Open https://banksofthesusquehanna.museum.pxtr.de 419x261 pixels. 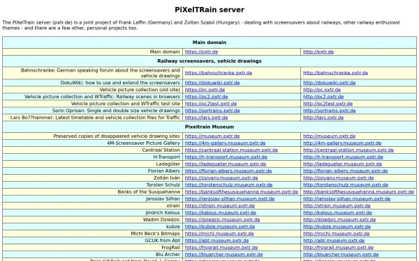pyautogui.click(x=242, y=192)
